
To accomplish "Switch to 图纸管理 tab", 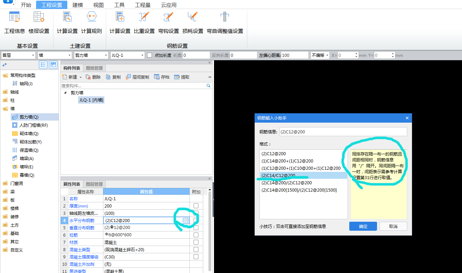I will [x=94, y=68].
